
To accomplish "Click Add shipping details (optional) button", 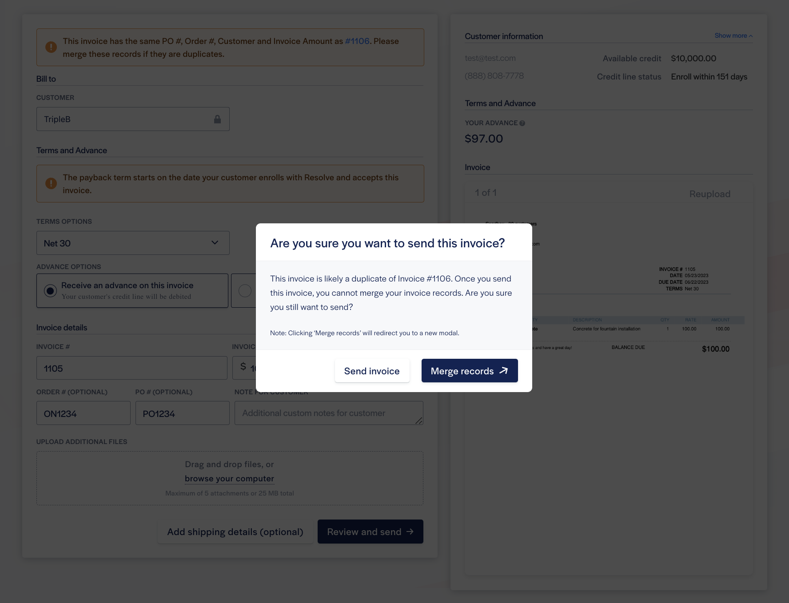I will click(235, 532).
